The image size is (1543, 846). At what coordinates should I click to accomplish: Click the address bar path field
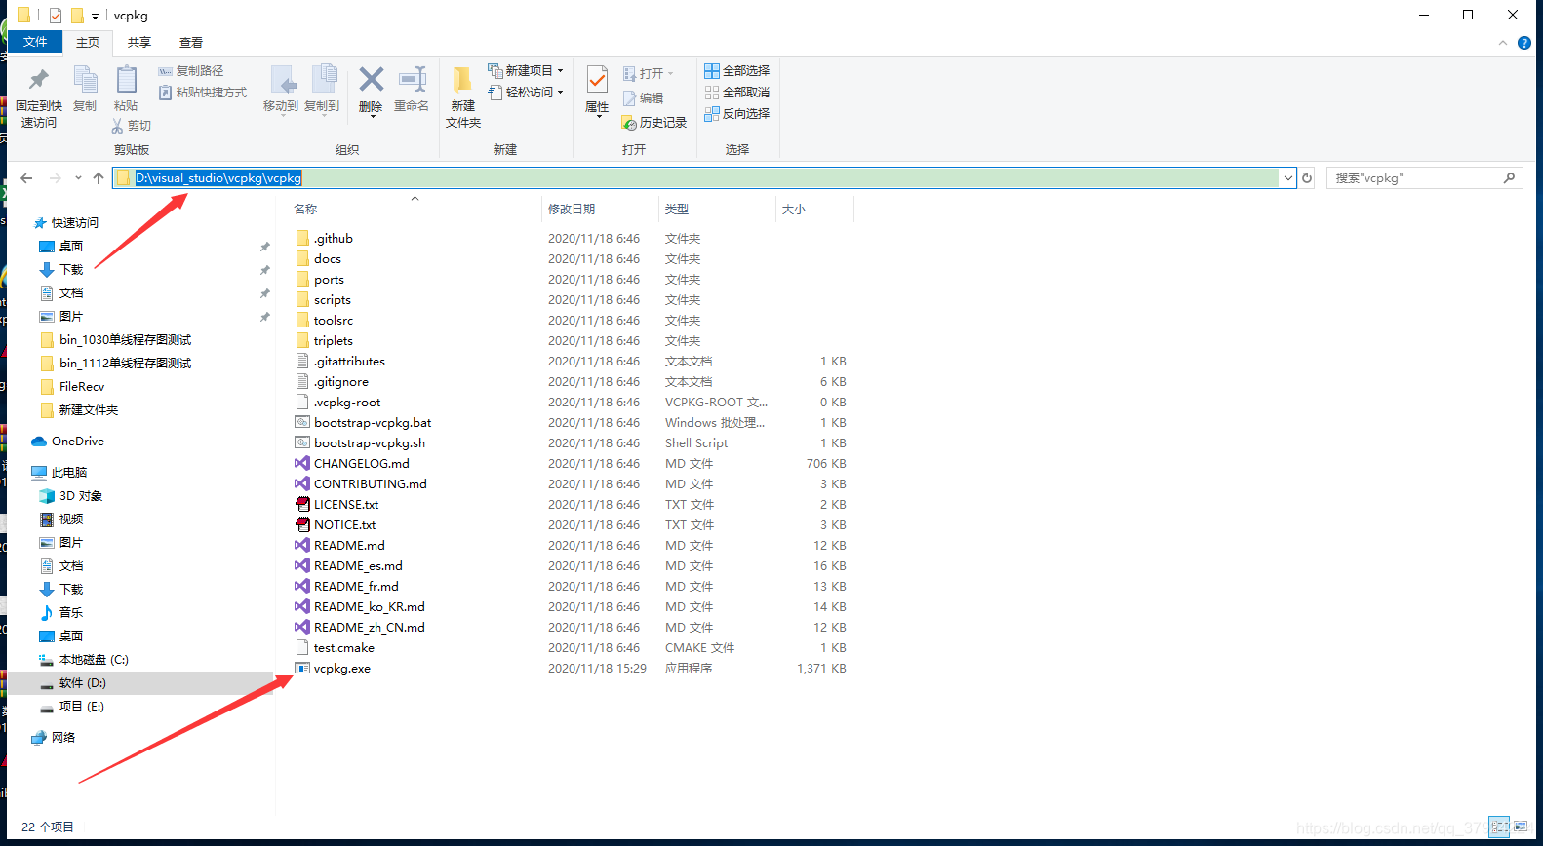point(696,177)
